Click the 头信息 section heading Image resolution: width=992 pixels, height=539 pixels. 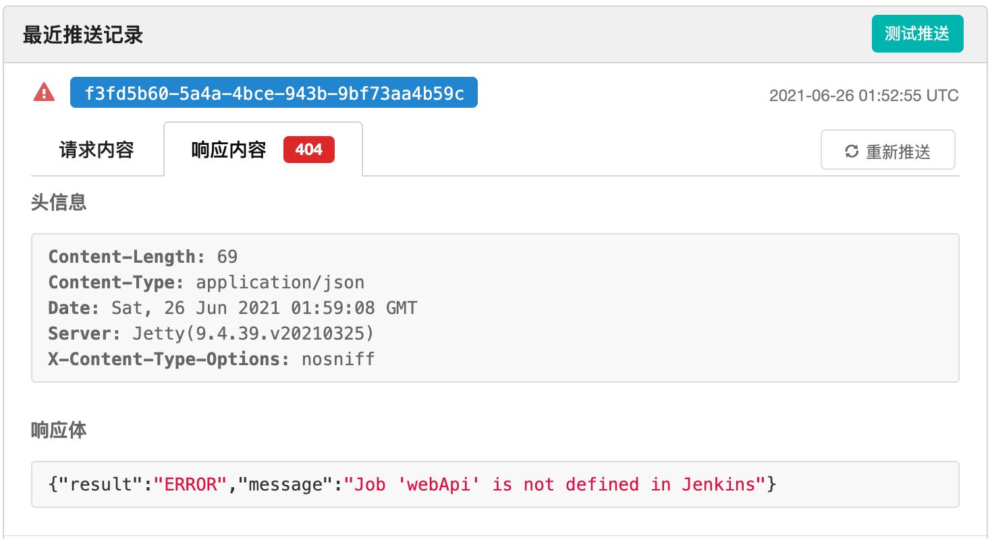pos(59,203)
